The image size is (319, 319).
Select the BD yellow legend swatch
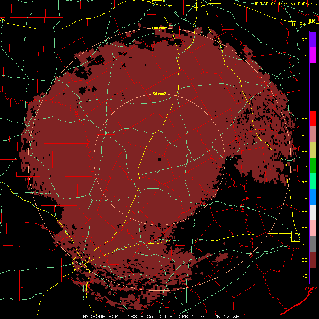tap(313, 150)
